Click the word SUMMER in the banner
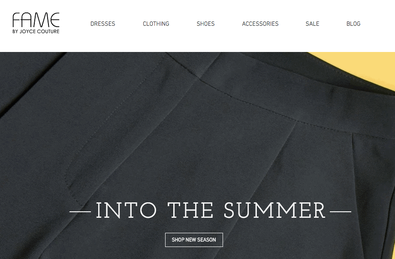Image resolution: width=395 pixels, height=259 pixels. pos(274,210)
